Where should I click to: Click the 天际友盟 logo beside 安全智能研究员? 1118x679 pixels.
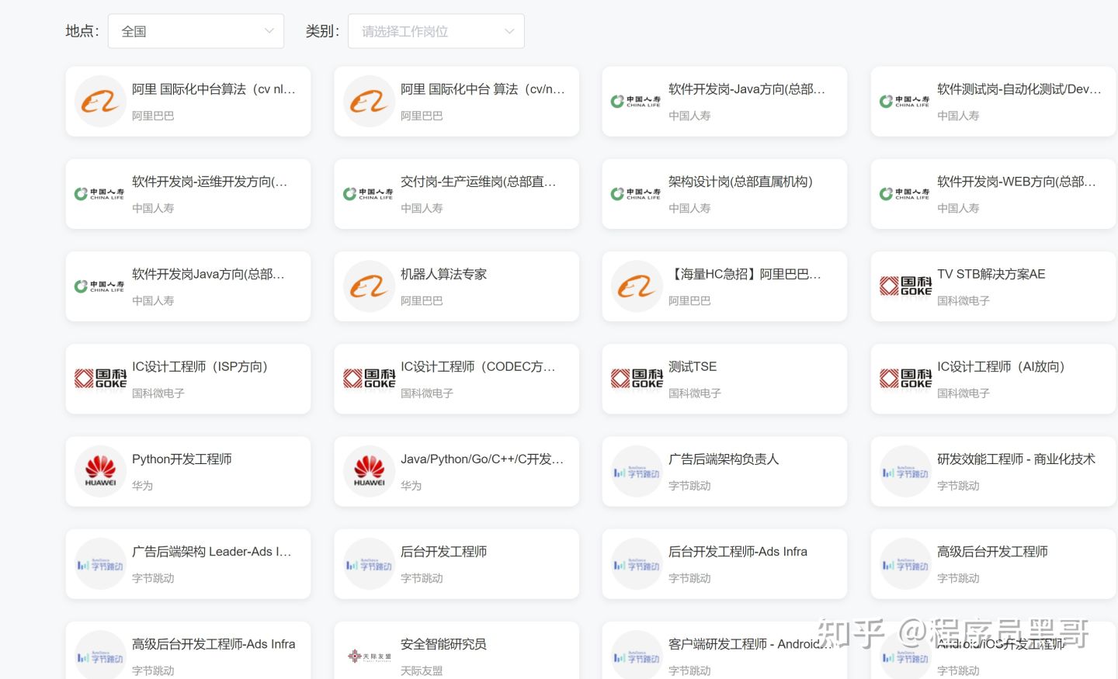370,656
